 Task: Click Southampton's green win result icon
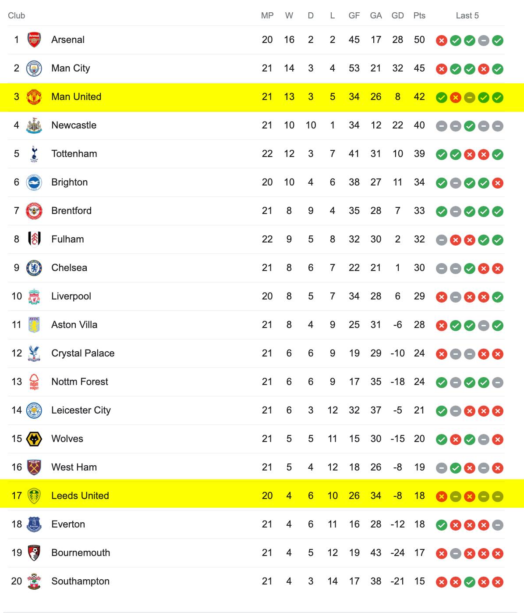point(469,582)
